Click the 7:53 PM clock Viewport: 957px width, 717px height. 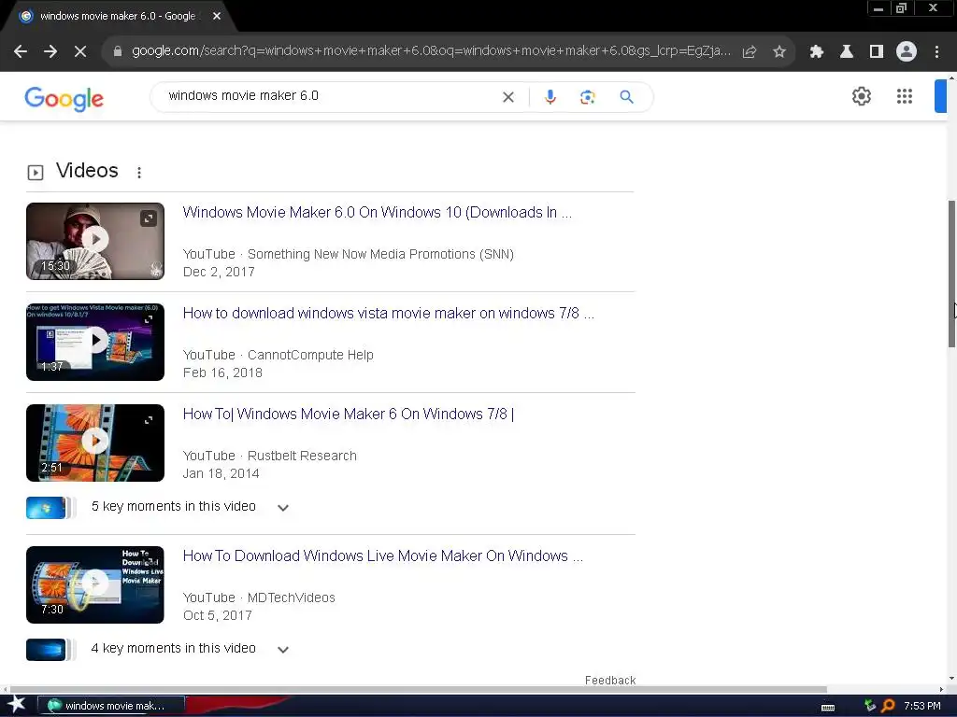[922, 706]
